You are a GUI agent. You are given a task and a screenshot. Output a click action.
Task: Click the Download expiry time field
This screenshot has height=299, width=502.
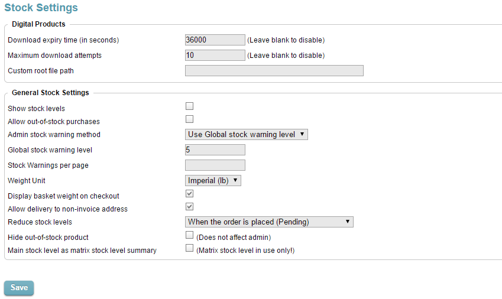(215, 40)
